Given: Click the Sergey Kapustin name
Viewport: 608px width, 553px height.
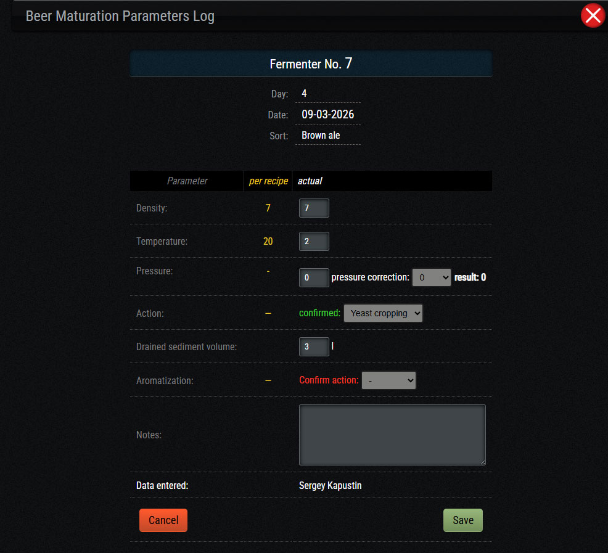Looking at the screenshot, I should coord(330,486).
